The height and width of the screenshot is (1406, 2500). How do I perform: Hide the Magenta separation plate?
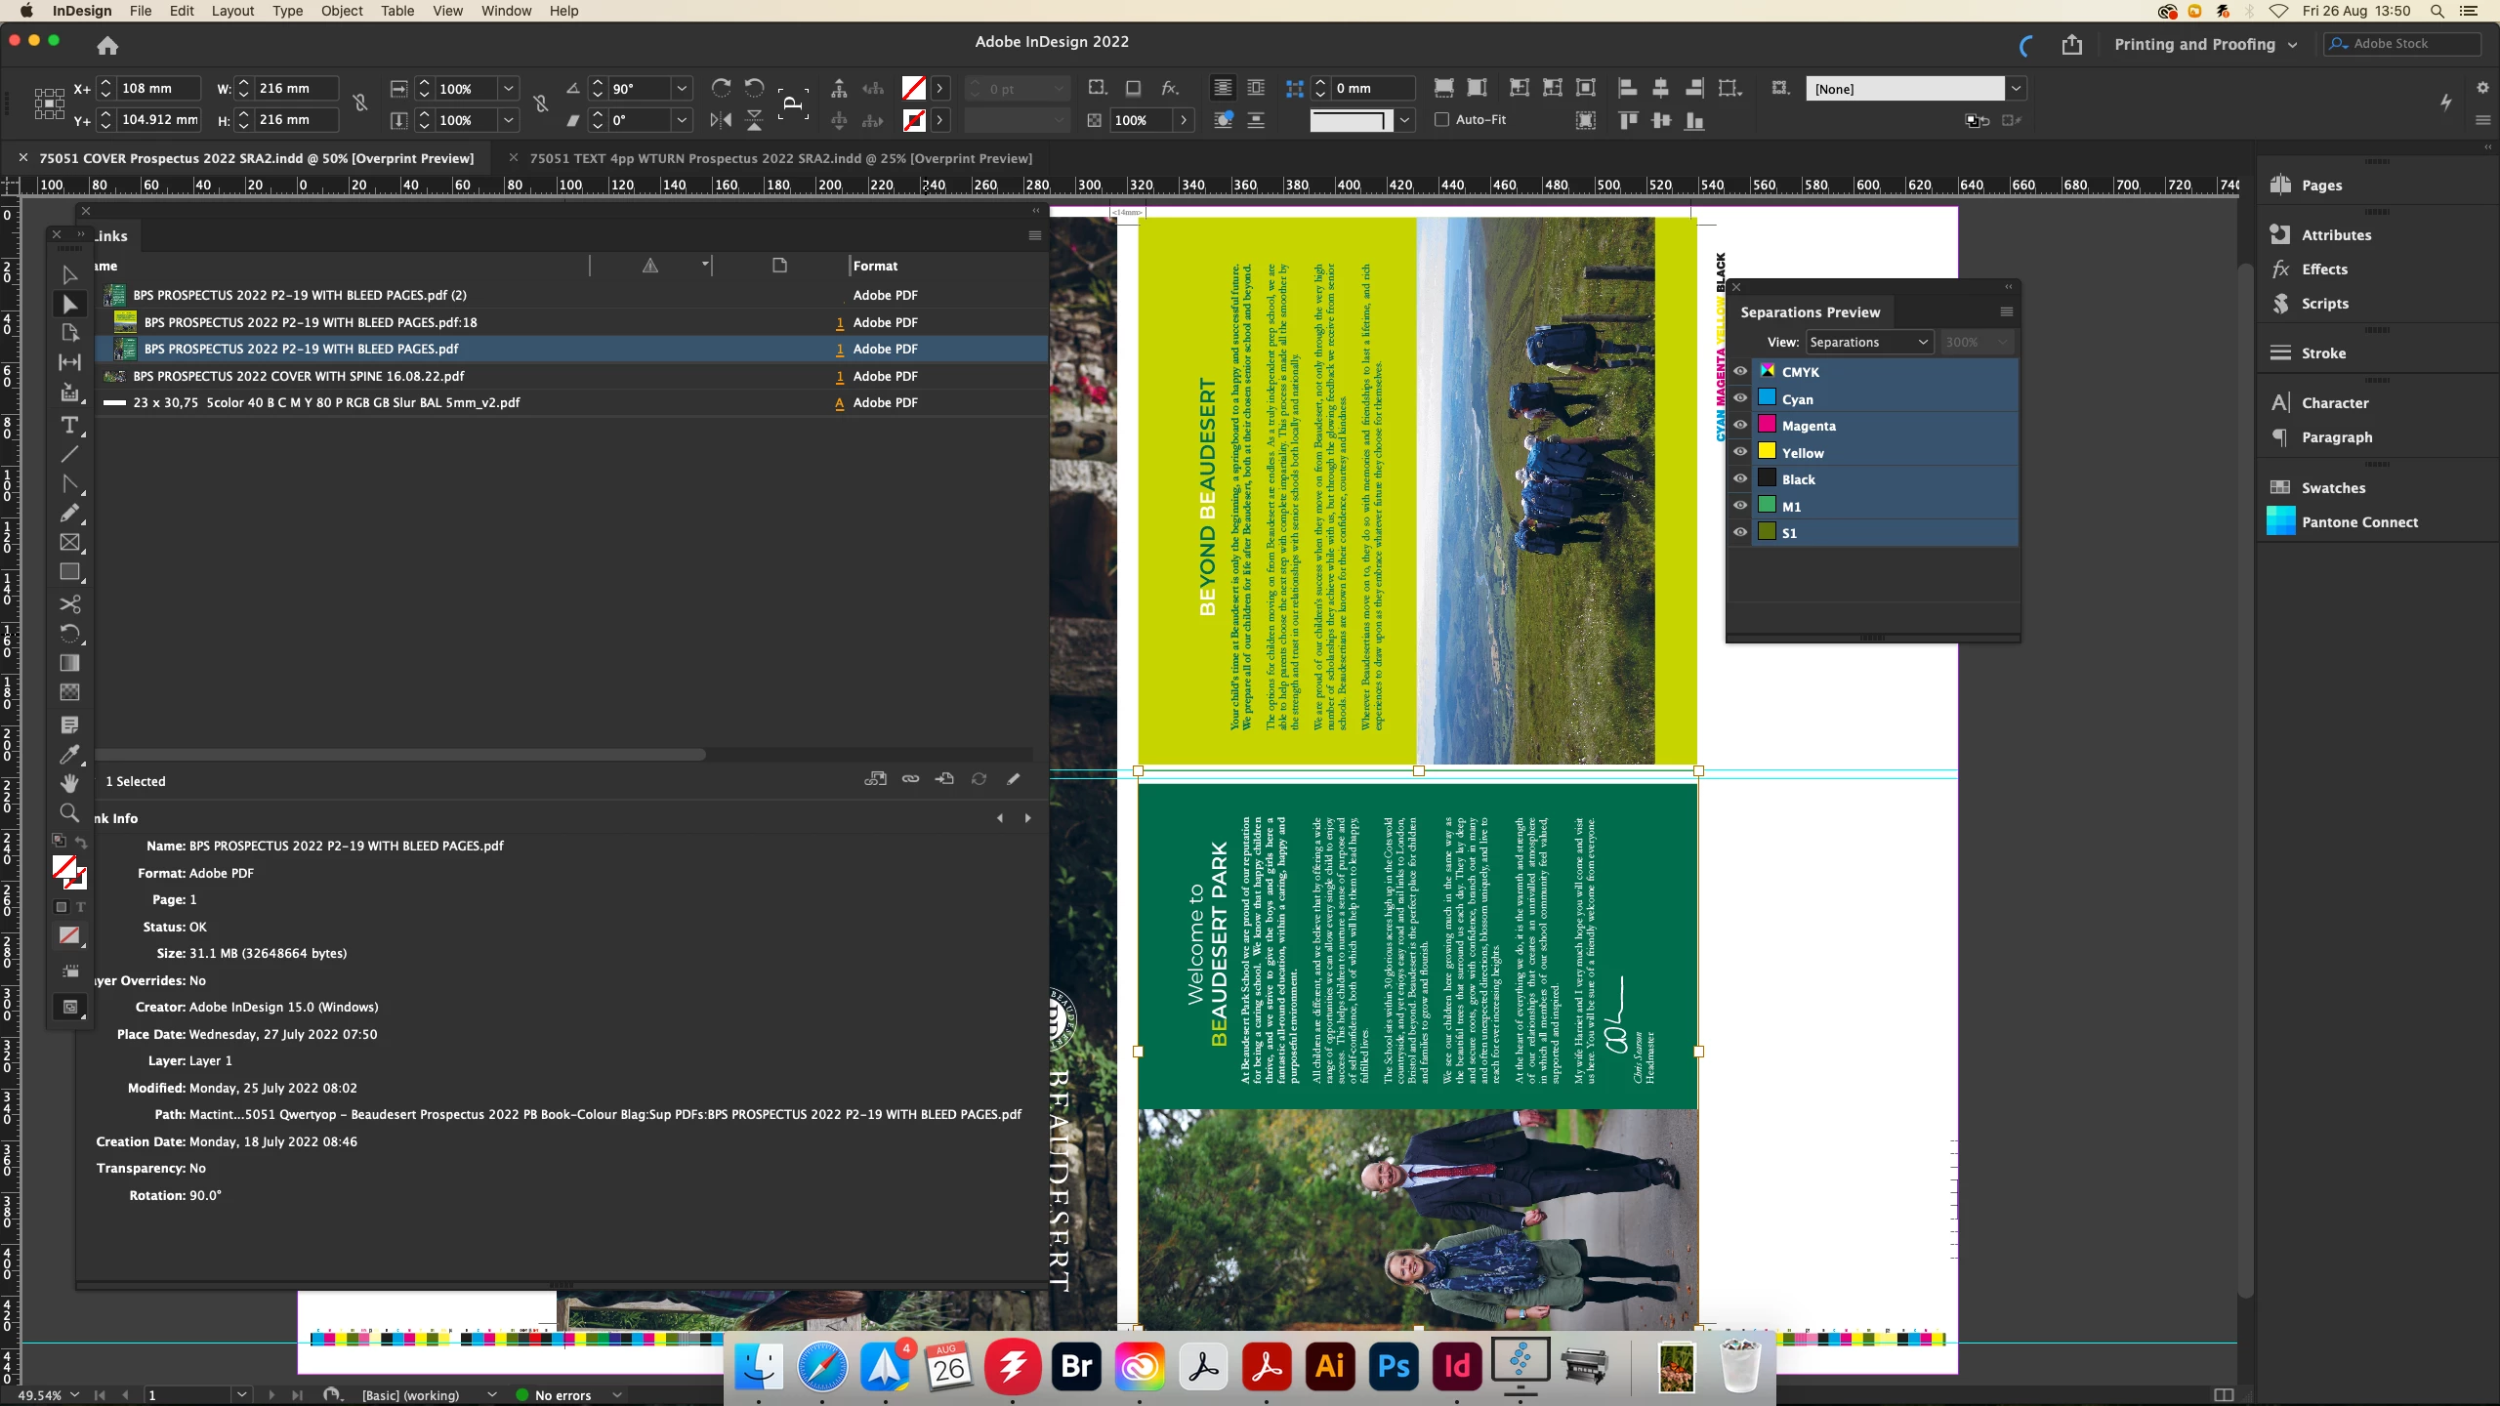tap(1740, 426)
